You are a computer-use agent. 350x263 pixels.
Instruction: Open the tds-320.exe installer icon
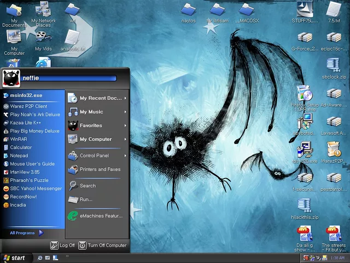(305, 150)
